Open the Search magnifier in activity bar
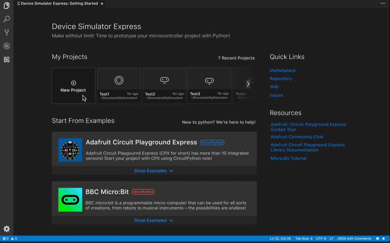The height and width of the screenshot is (243, 390). click(x=7, y=19)
